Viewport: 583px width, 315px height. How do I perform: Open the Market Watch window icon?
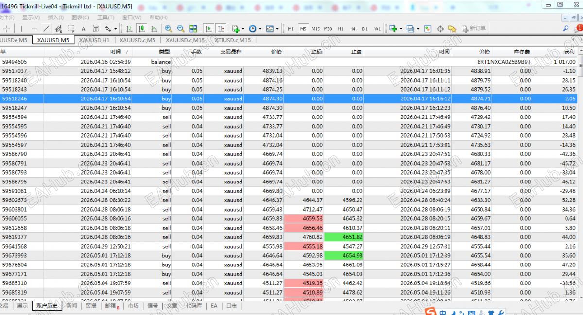click(x=428, y=29)
